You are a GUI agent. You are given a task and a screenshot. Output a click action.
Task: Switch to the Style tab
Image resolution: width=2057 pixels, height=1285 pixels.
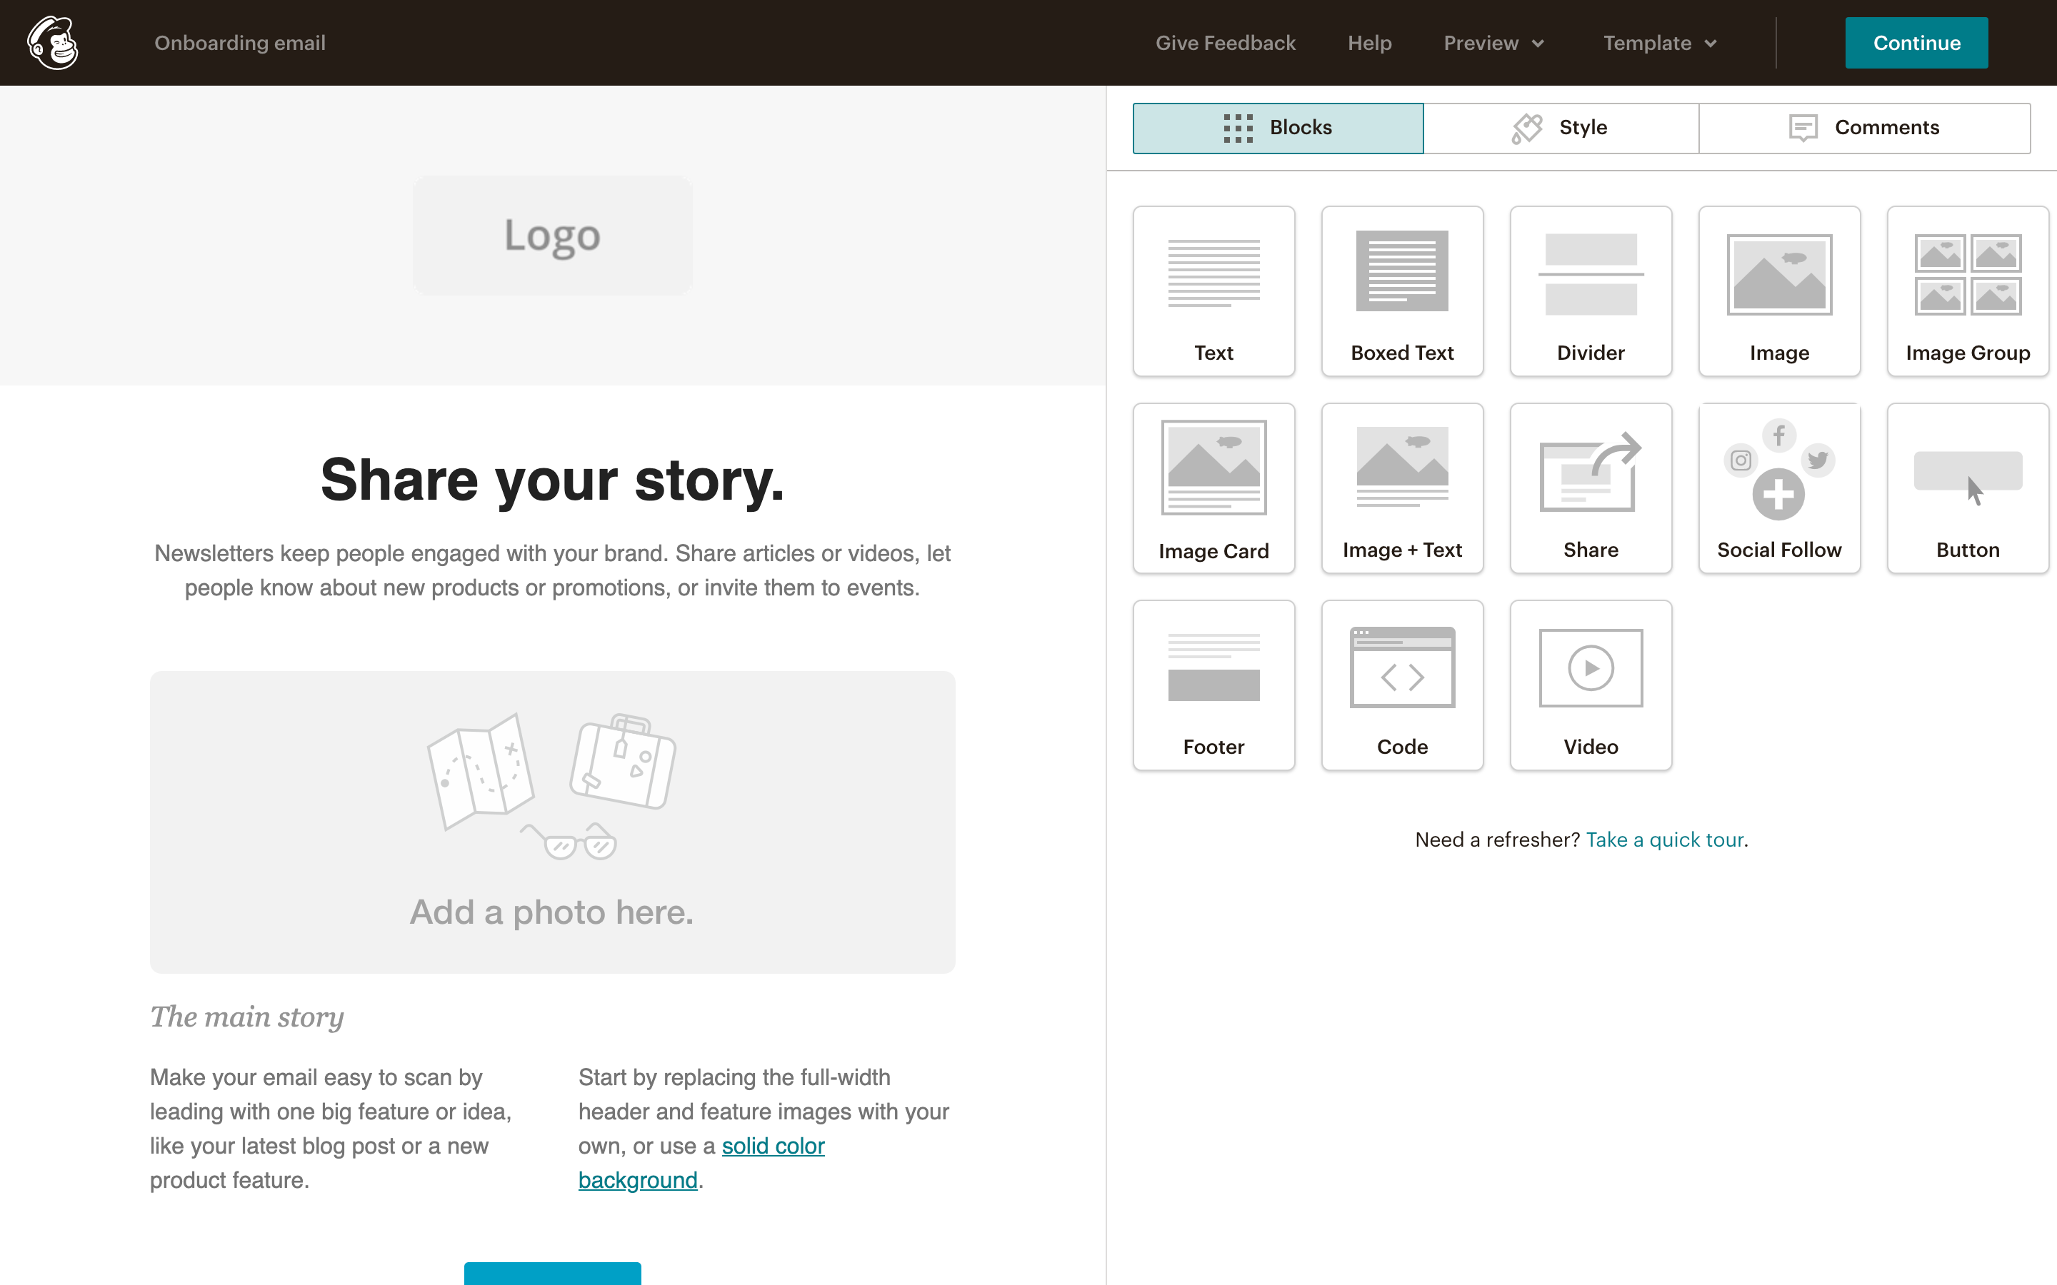1561,128
